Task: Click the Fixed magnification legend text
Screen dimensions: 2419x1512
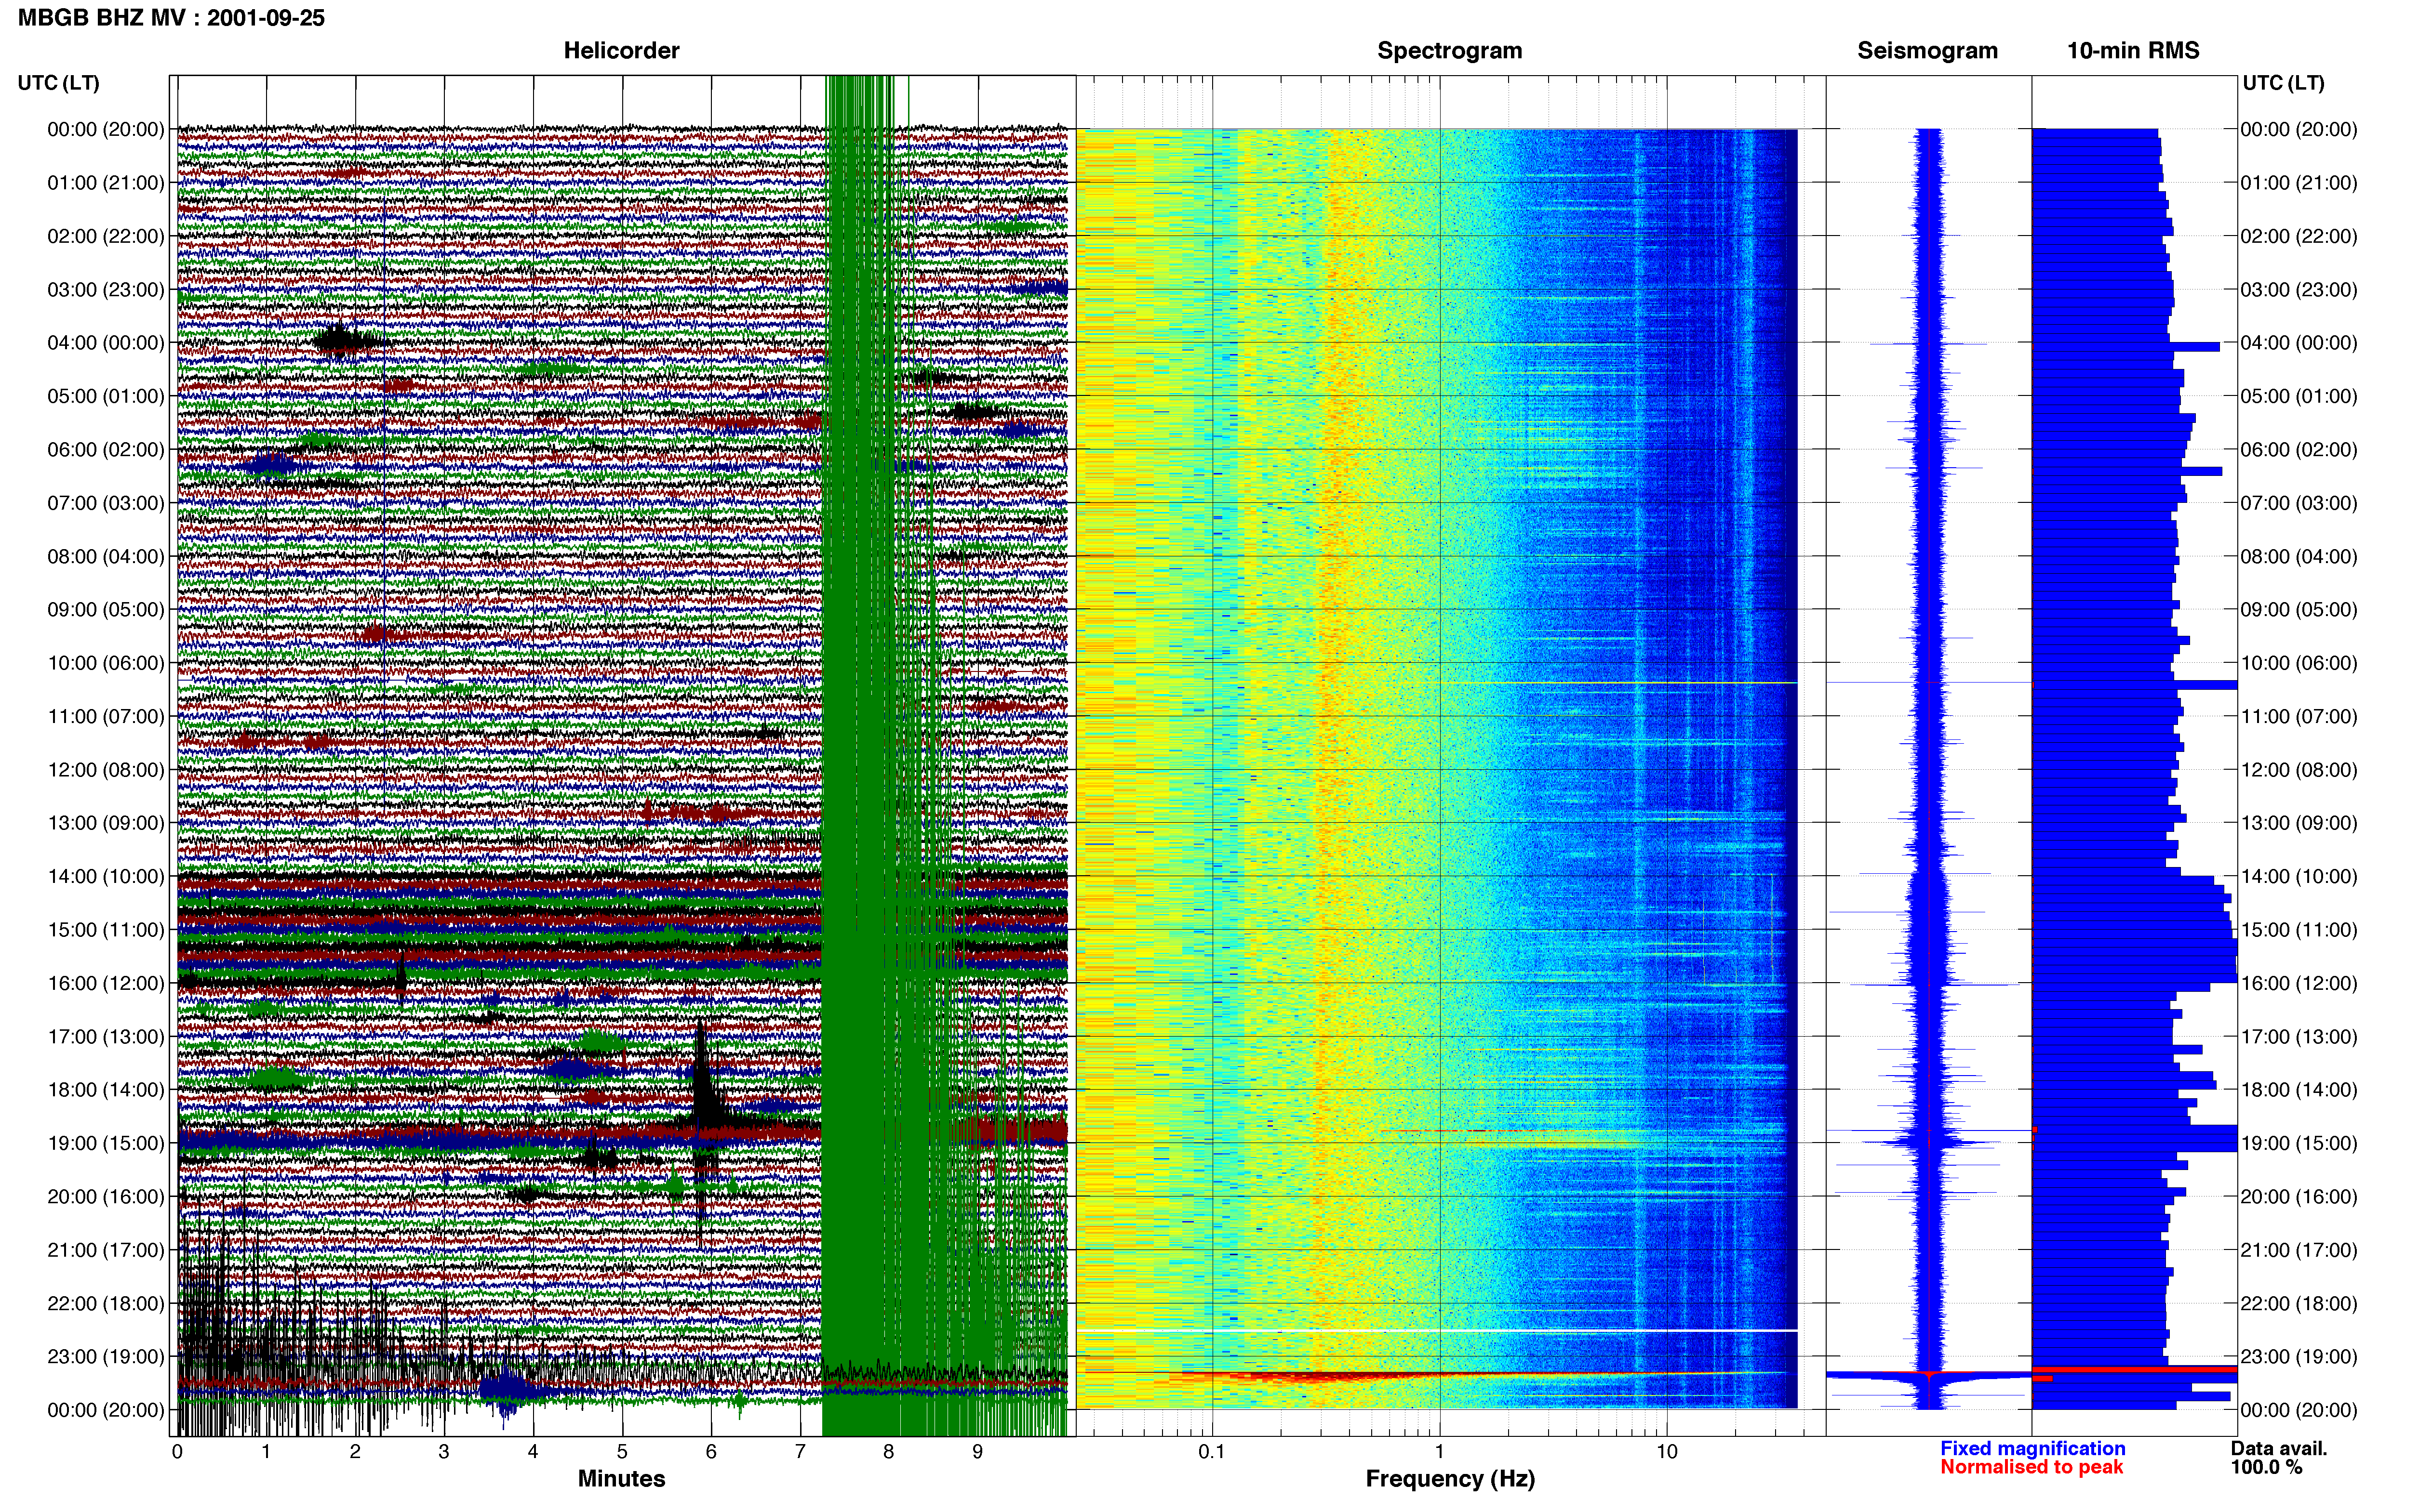Action: [2032, 1448]
